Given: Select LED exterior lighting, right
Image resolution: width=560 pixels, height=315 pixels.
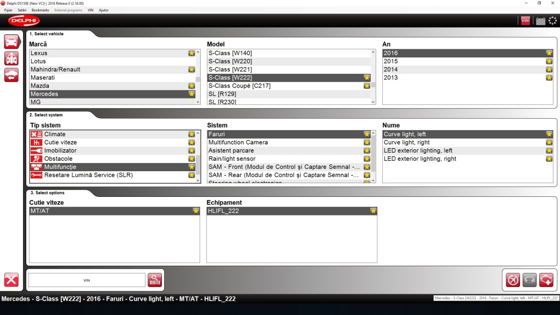Looking at the screenshot, I should (468, 159).
